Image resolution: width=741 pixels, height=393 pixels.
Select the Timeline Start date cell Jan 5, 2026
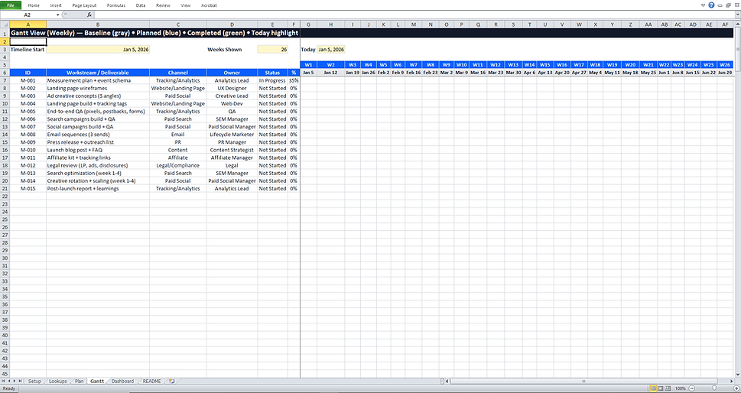[98, 49]
